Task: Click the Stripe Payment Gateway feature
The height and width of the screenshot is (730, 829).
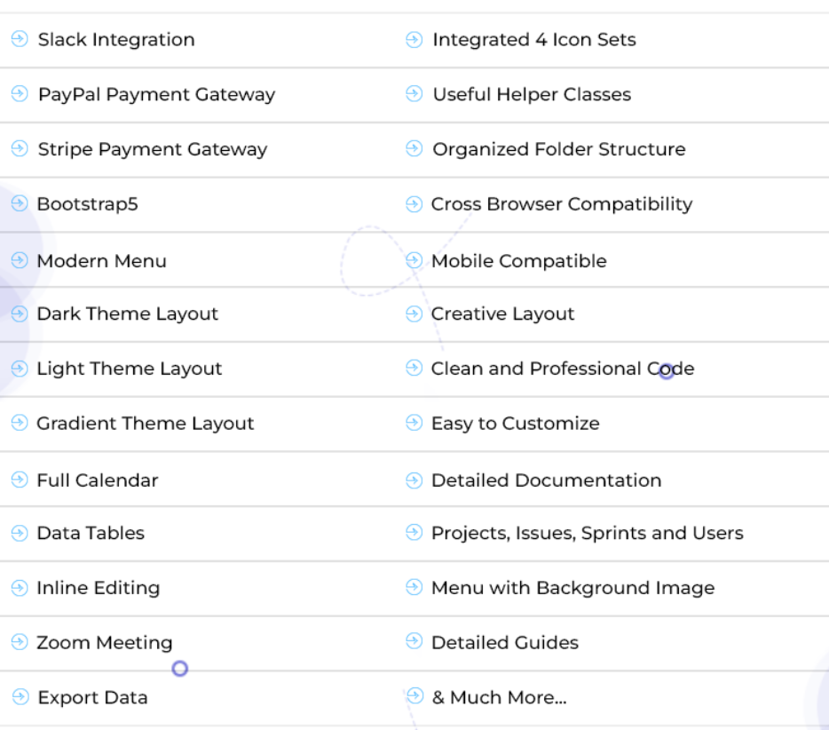Action: [x=152, y=150]
